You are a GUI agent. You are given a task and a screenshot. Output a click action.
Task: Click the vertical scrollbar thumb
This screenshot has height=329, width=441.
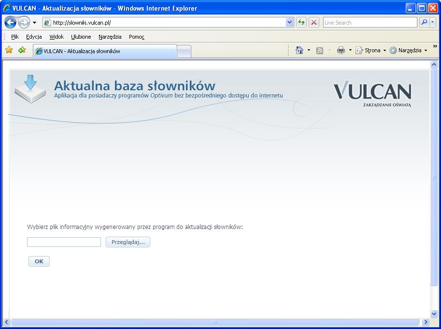click(x=434, y=177)
